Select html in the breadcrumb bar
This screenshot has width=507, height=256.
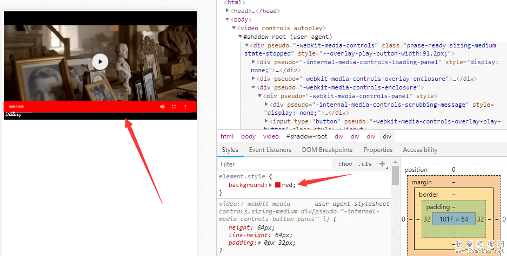227,136
